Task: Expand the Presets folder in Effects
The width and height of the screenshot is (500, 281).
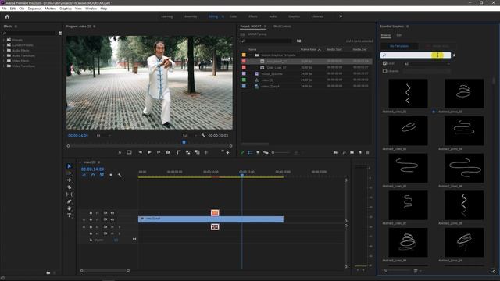Action: 4,40
